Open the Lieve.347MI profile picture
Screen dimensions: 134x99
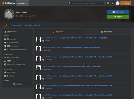coord(9,14)
